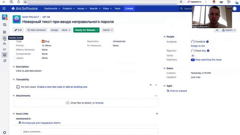
Task: Open the Kanban board sidebar icon
Action: click(4, 38)
